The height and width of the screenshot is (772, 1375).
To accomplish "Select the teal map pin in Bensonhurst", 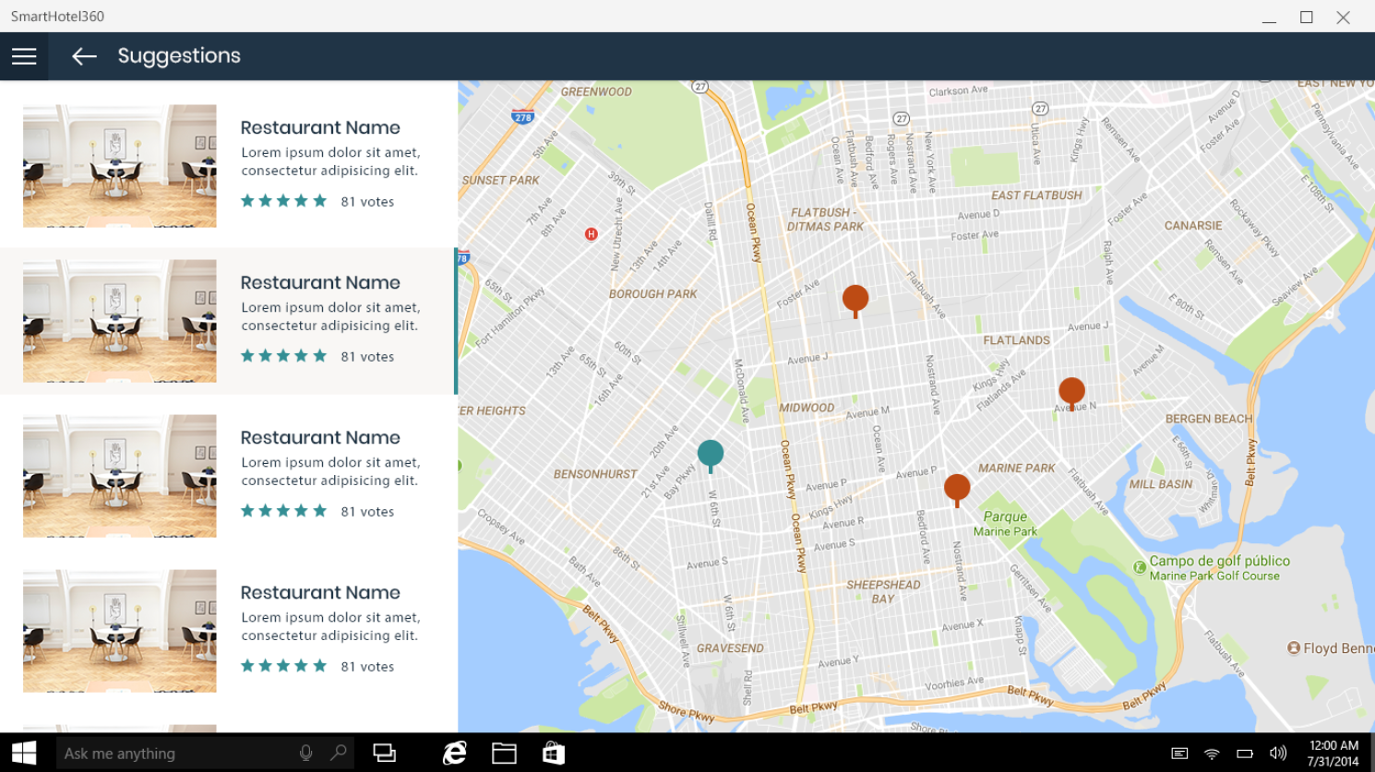I will pos(711,456).
